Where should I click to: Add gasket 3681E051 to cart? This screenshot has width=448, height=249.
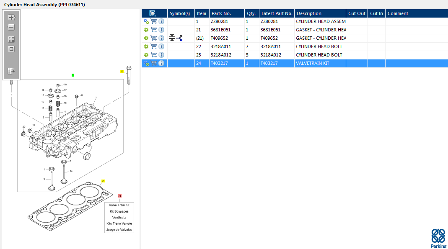click(154, 30)
